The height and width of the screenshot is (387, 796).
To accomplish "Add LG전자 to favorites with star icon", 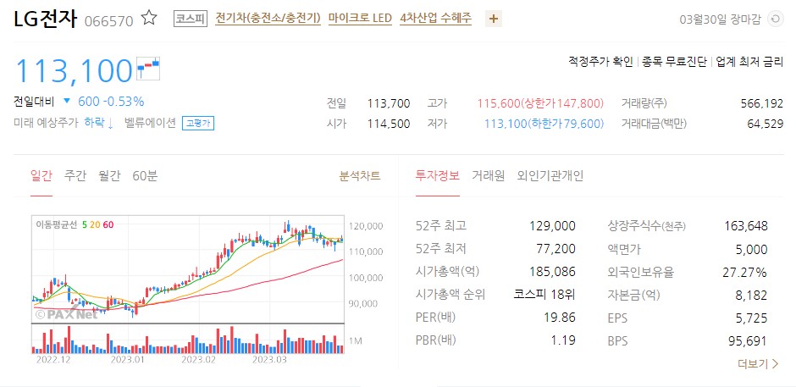I will pos(149,19).
